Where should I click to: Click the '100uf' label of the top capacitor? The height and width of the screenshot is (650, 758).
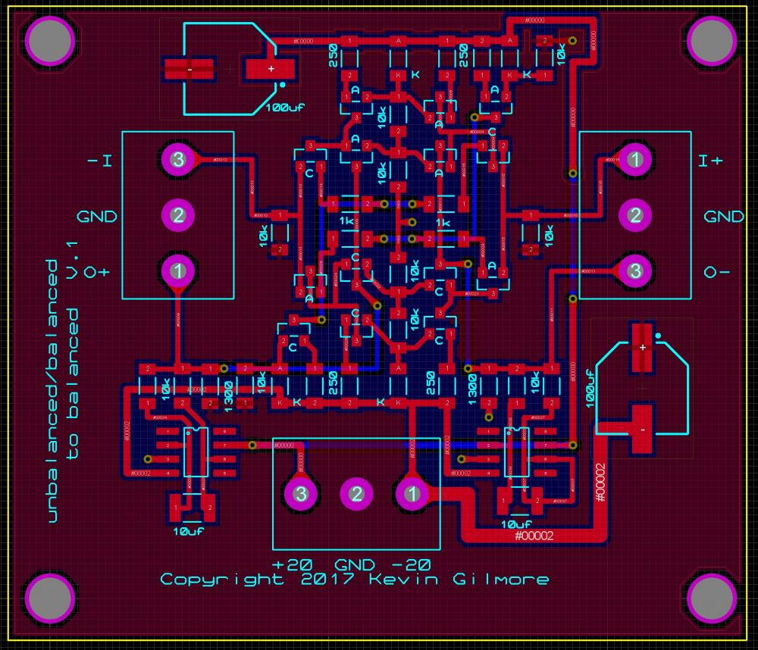tap(285, 108)
